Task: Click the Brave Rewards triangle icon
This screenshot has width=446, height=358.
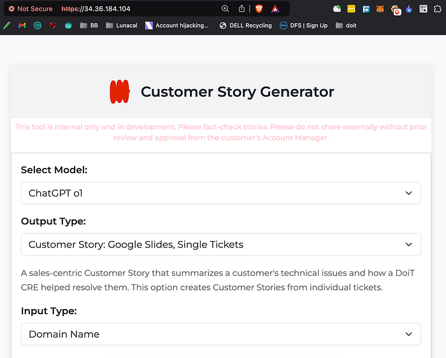Action: click(x=275, y=9)
